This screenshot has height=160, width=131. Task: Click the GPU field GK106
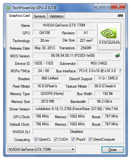point(45,33)
